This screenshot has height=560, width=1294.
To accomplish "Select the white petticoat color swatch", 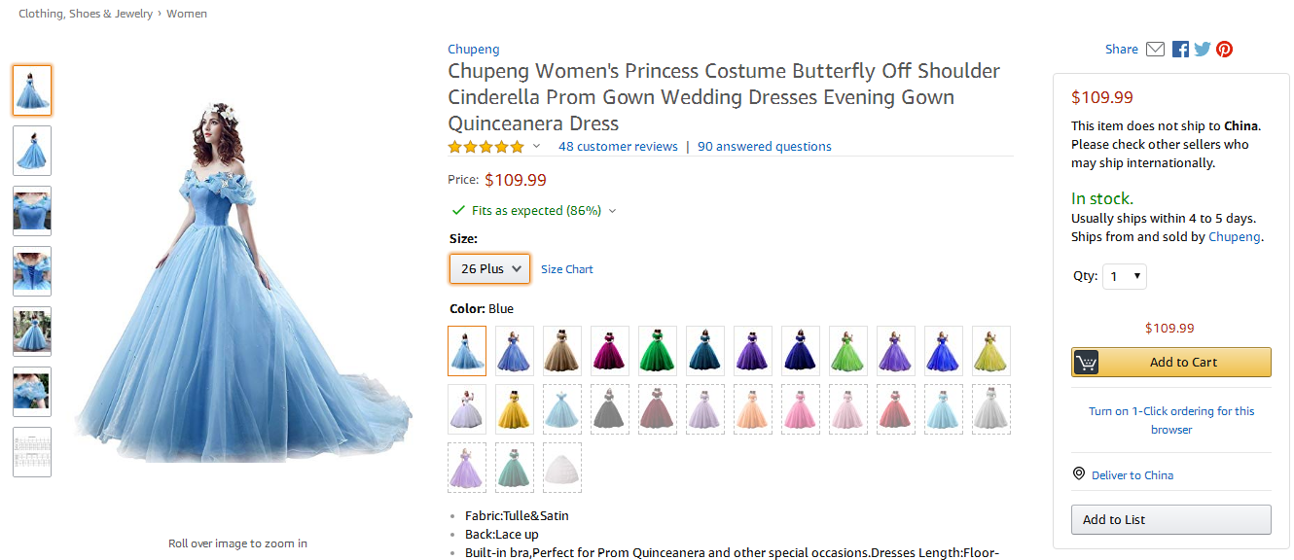I will coord(562,468).
